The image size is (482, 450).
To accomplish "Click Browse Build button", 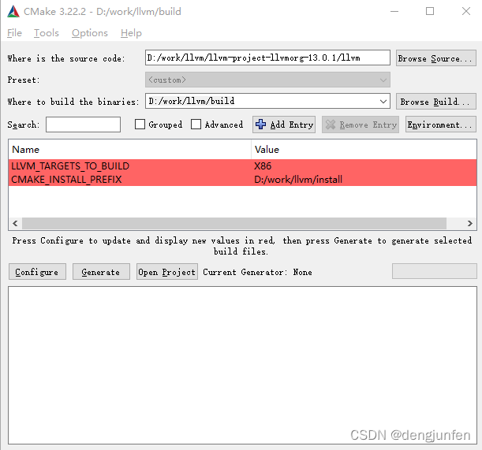I will 436,102.
